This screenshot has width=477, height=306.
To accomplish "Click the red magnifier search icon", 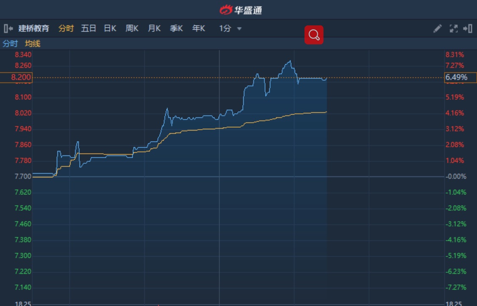I will (x=314, y=35).
